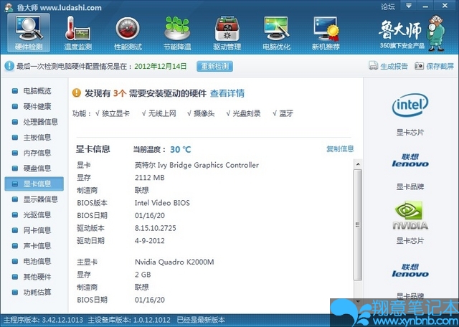Viewport: 459px width, 327px height.
Task: Click the scrollbar down arrow
Action: click(x=358, y=301)
